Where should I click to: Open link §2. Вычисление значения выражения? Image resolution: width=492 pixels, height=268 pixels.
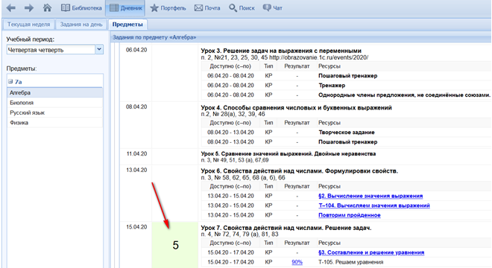[x=370, y=196]
